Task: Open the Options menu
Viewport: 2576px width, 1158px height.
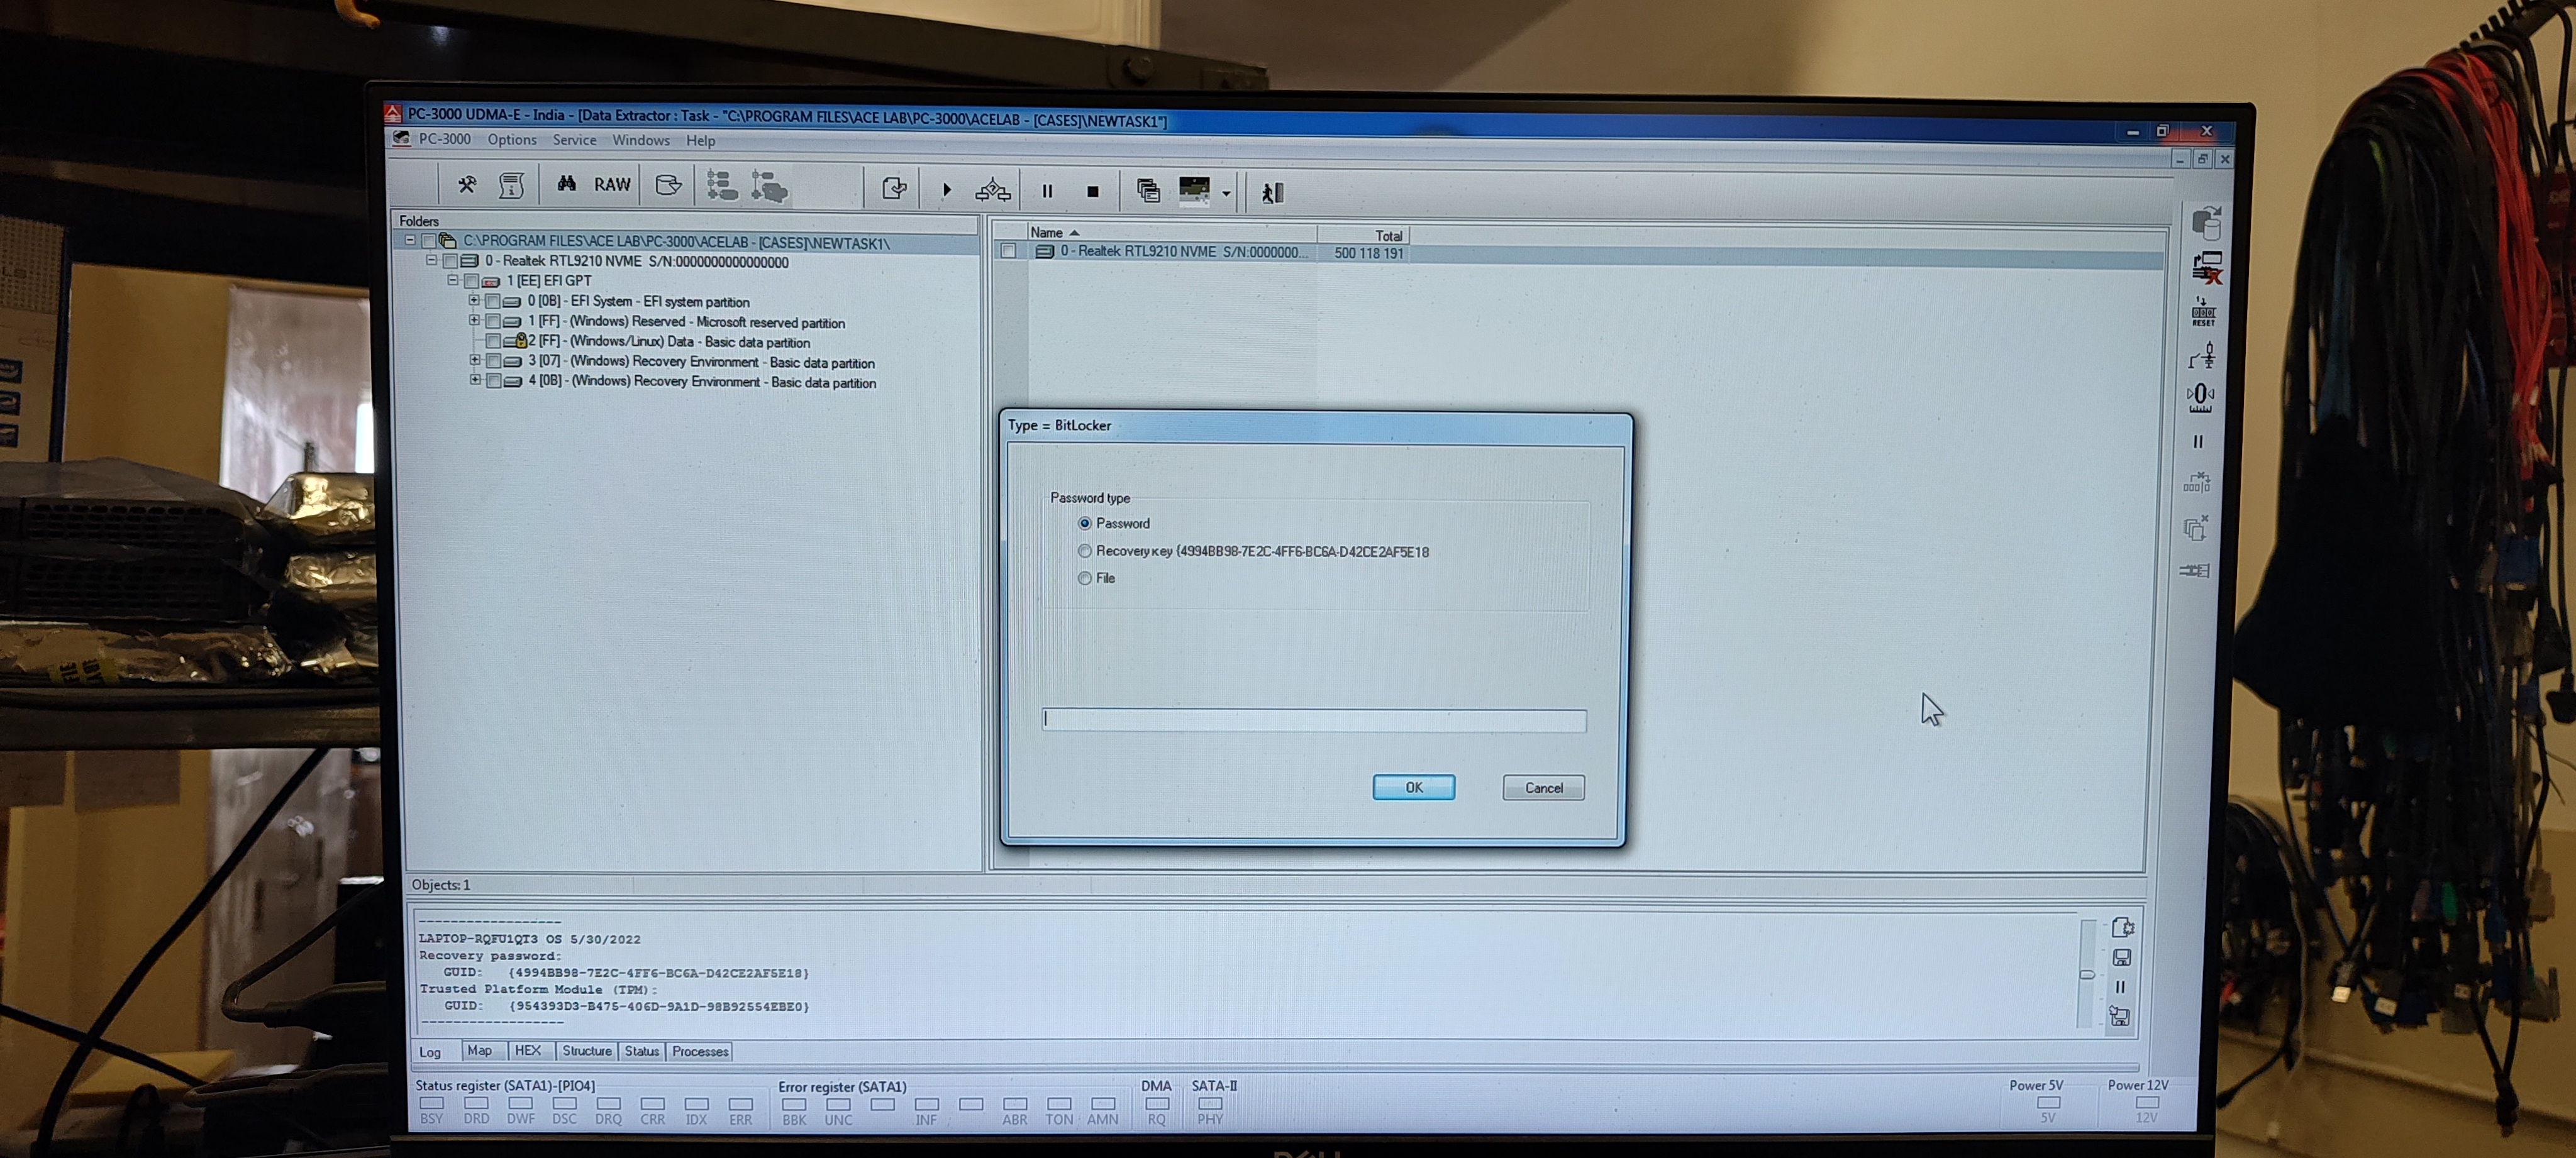Action: coord(512,140)
